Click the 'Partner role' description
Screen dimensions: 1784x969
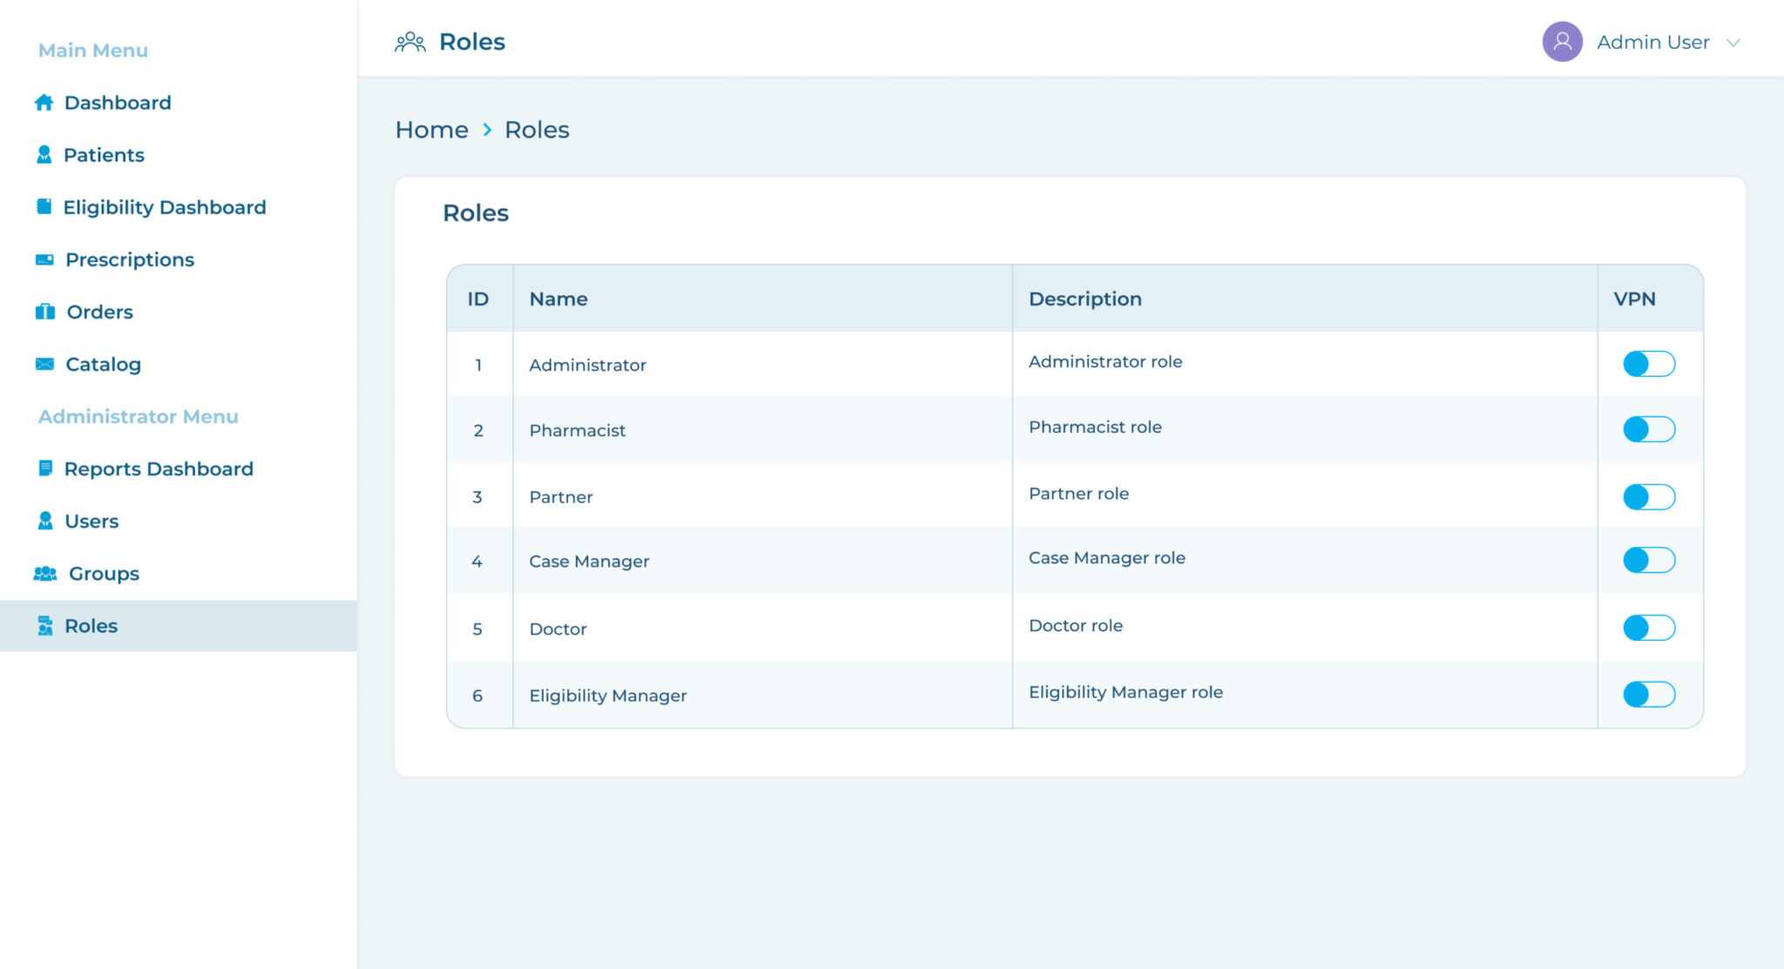click(x=1078, y=494)
